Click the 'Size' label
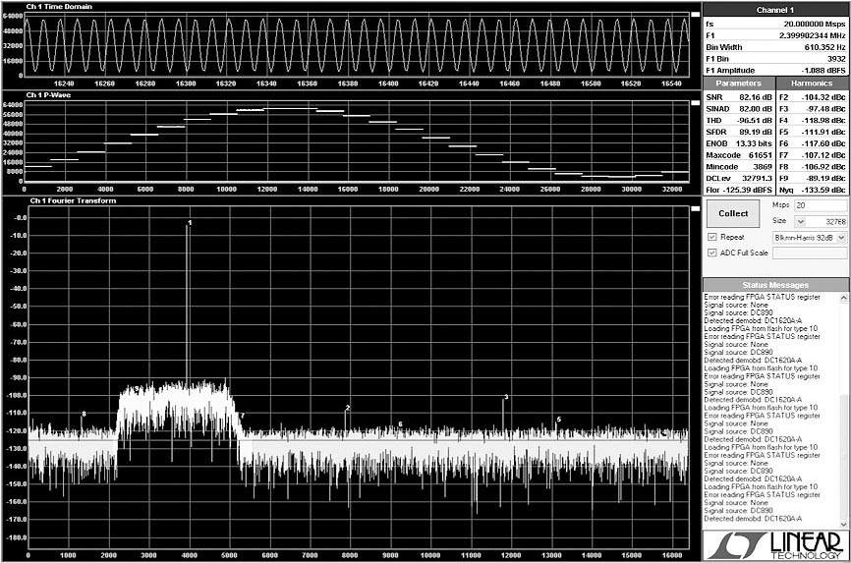Viewport: 851px width, 563px height. [779, 220]
